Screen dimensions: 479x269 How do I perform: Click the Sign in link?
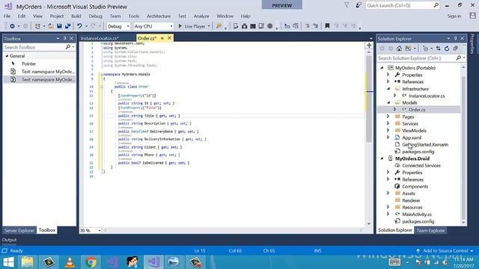[454, 16]
